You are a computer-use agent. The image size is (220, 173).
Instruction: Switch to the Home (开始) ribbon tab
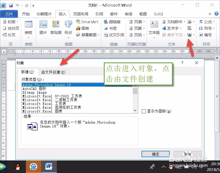click(x=26, y=14)
